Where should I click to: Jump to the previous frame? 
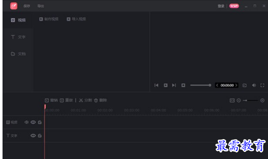tap(156, 85)
